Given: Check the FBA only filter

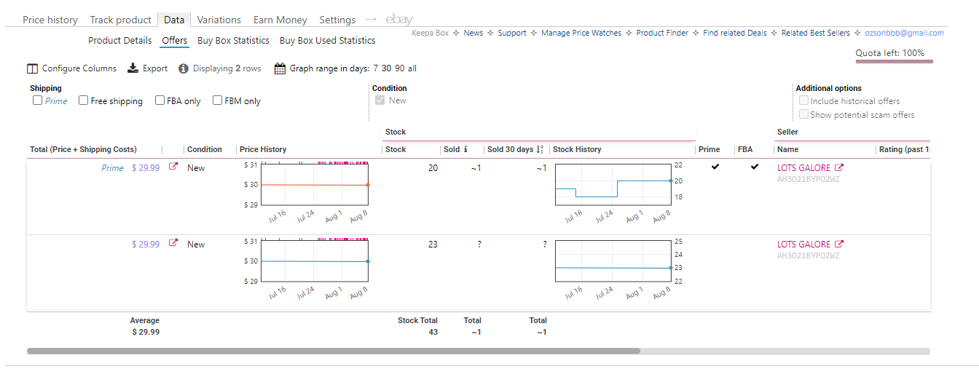Looking at the screenshot, I should pyautogui.click(x=160, y=100).
